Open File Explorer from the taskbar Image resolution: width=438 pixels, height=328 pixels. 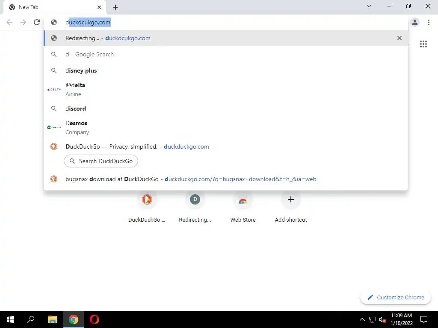53,319
